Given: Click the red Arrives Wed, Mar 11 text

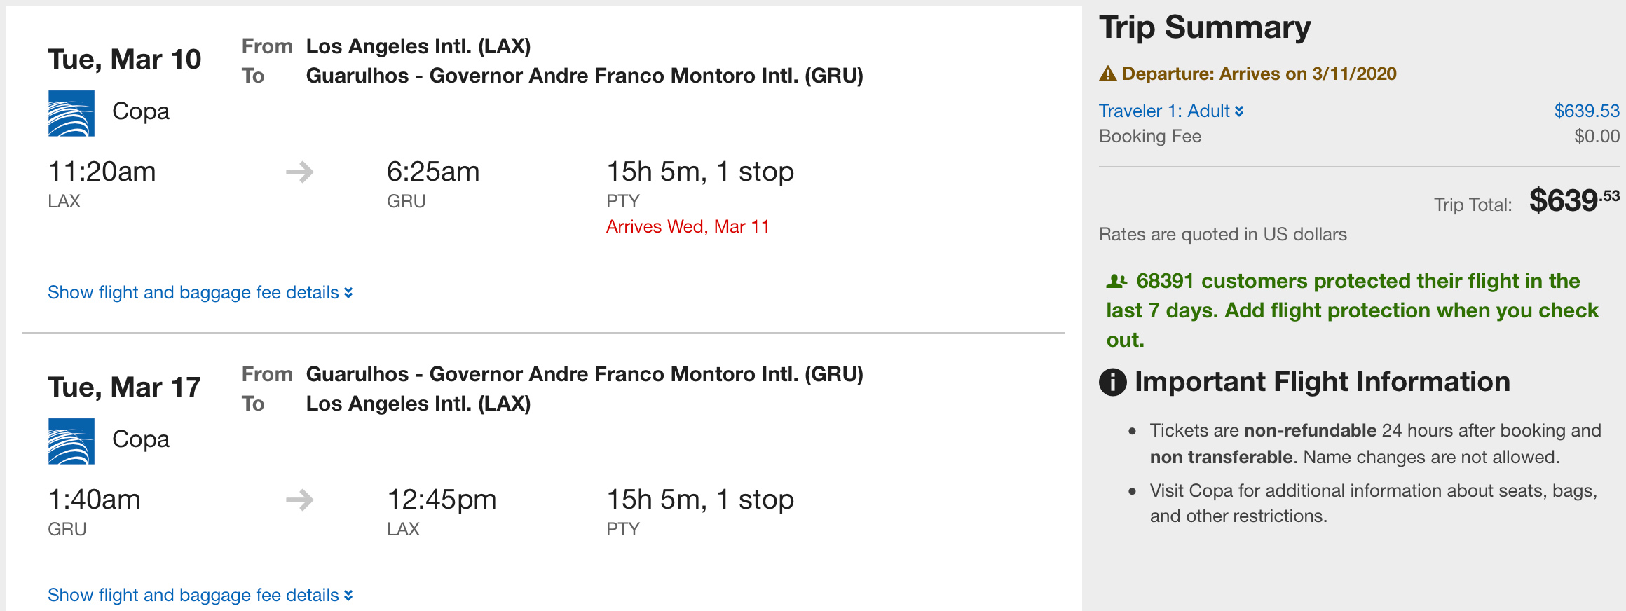Looking at the screenshot, I should coord(688,226).
